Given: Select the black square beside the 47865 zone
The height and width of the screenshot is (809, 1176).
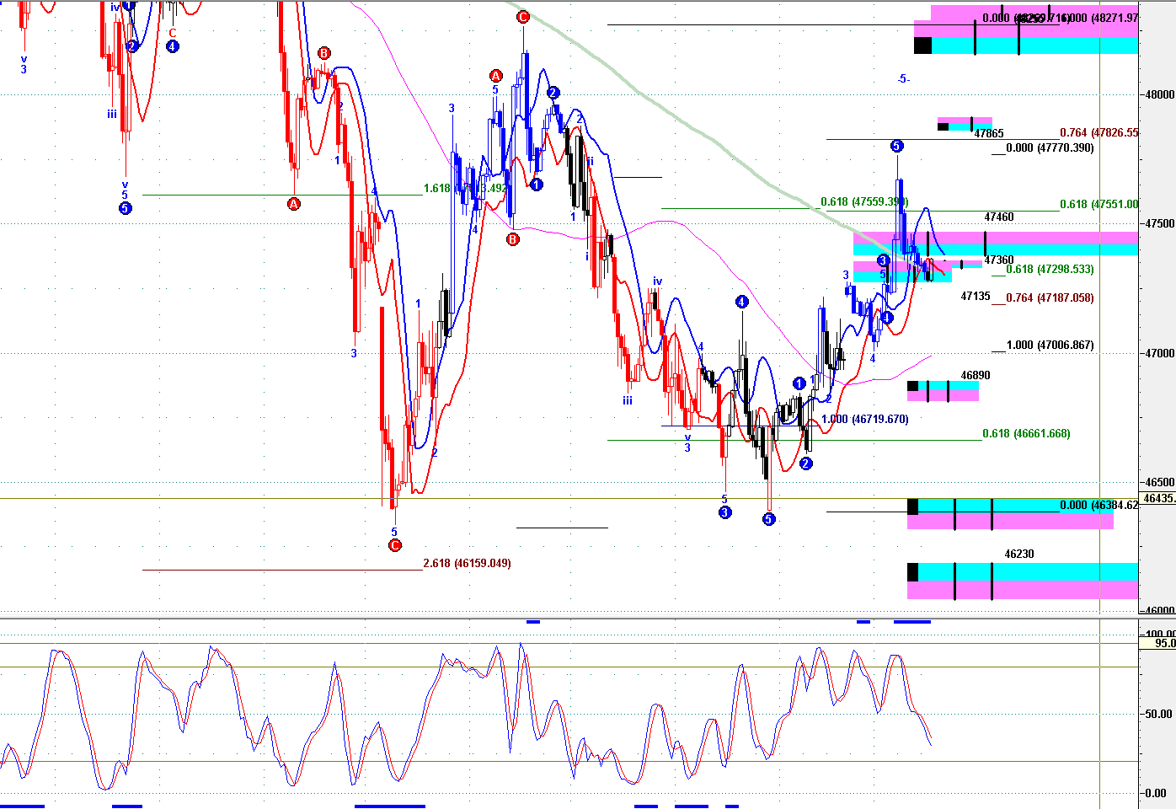Looking at the screenshot, I should pos(943,127).
